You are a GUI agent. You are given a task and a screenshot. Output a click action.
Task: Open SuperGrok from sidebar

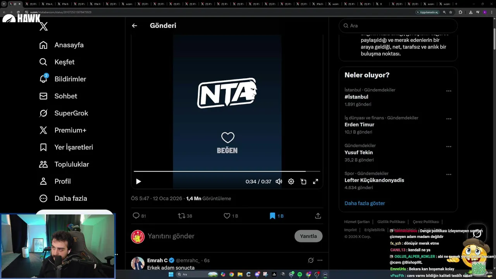point(64,113)
